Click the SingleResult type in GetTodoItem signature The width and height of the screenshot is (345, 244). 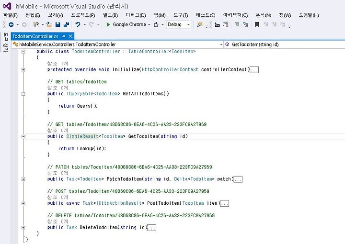coord(82,136)
